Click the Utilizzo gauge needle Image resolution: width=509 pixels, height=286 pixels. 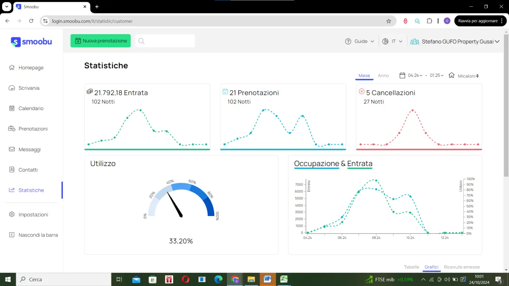(x=174, y=204)
